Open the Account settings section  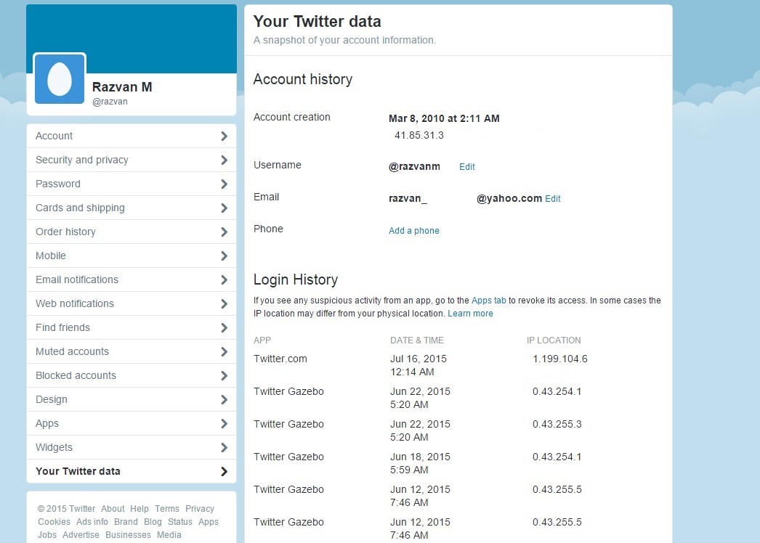point(53,136)
